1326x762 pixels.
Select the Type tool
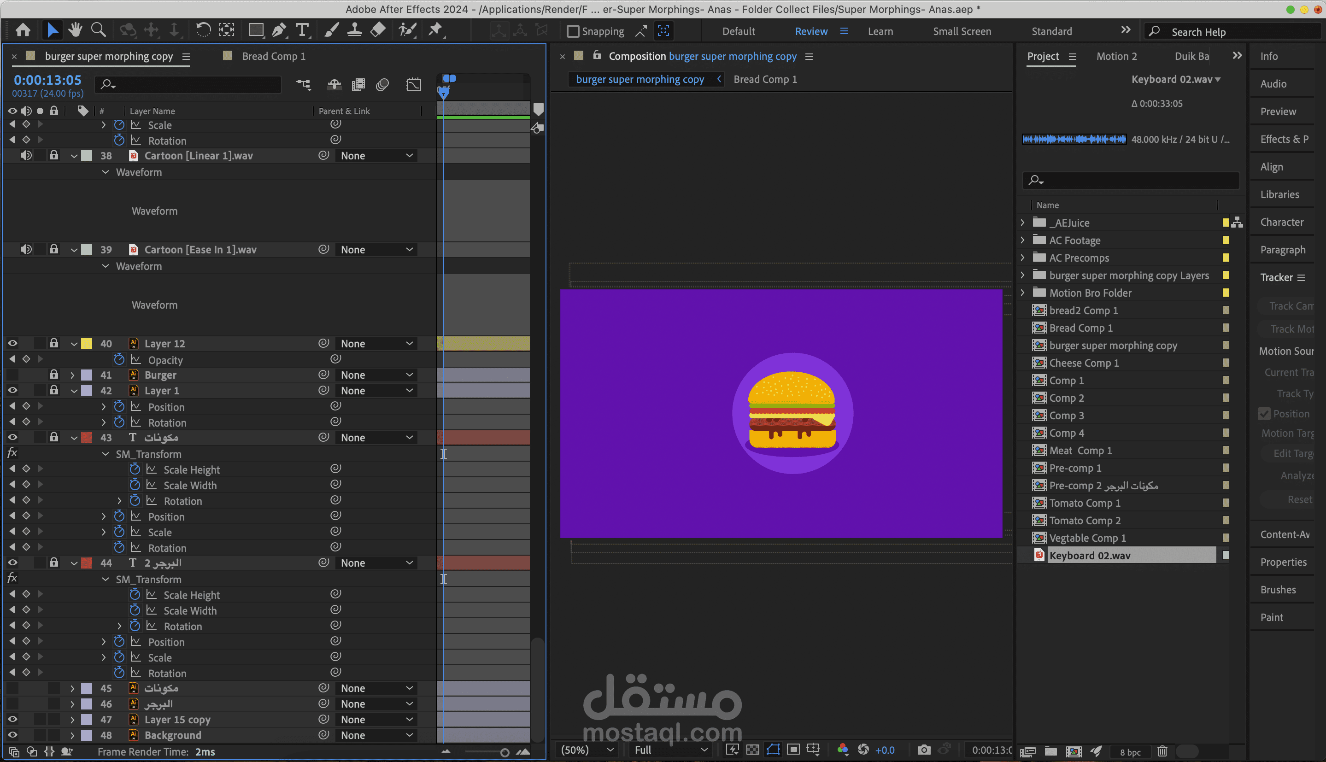click(302, 30)
